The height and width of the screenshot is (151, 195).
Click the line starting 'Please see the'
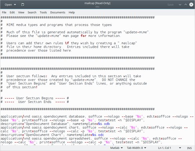point(60,36)
